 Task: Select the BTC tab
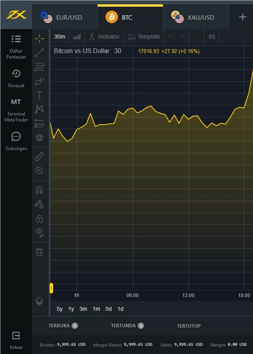130,17
